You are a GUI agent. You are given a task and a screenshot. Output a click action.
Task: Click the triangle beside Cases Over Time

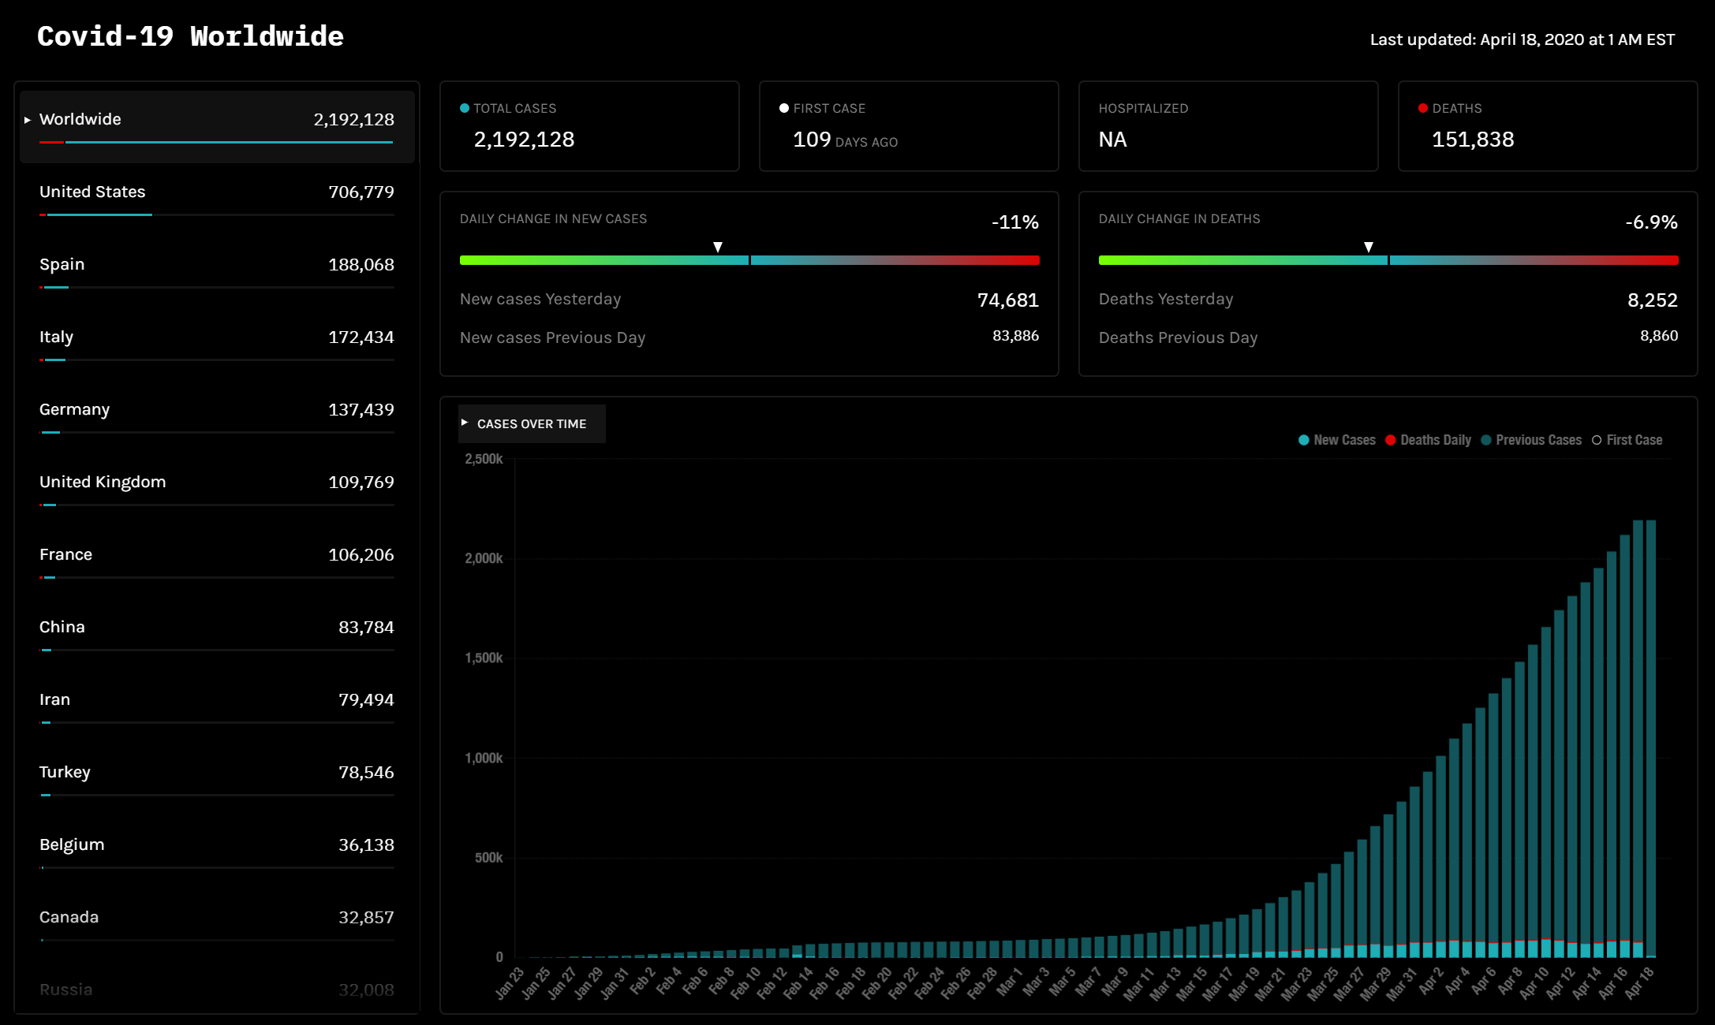coord(465,423)
